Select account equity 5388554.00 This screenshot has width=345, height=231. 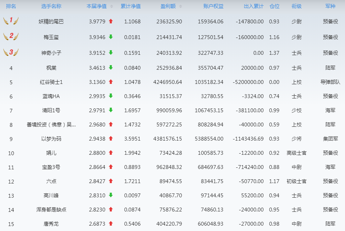point(209,139)
